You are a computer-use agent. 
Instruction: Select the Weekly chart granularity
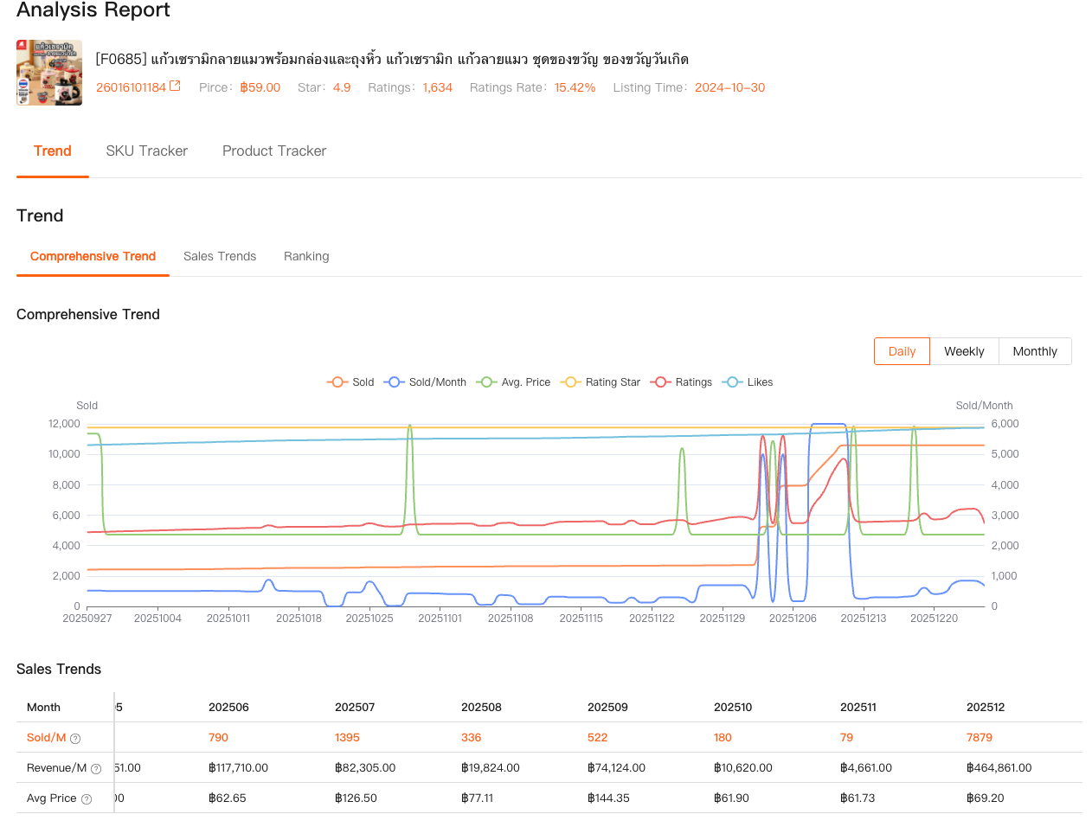[x=964, y=352]
